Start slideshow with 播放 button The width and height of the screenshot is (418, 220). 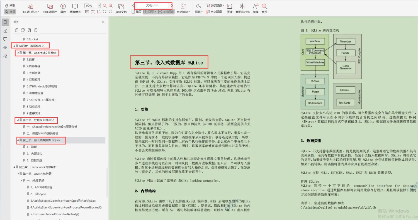pyautogui.click(x=63, y=9)
